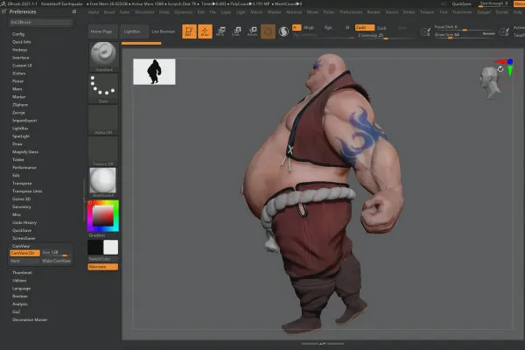Viewport: 525px width, 350px height.
Task: Toggle the CamView On button
Action: (x=24, y=253)
